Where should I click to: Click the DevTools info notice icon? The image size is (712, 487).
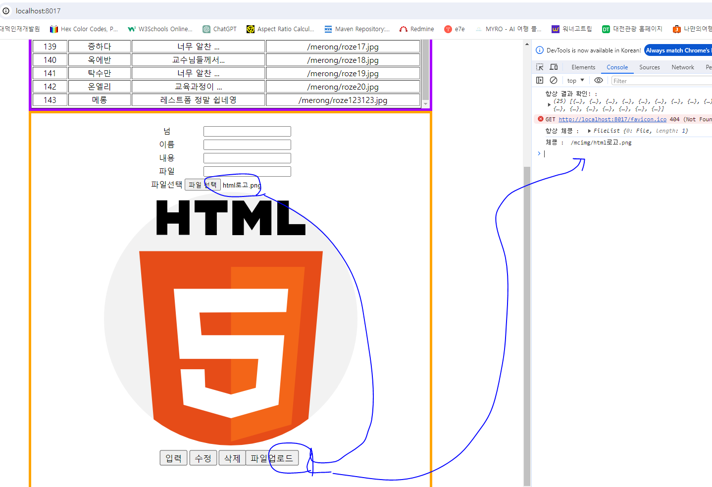click(540, 50)
